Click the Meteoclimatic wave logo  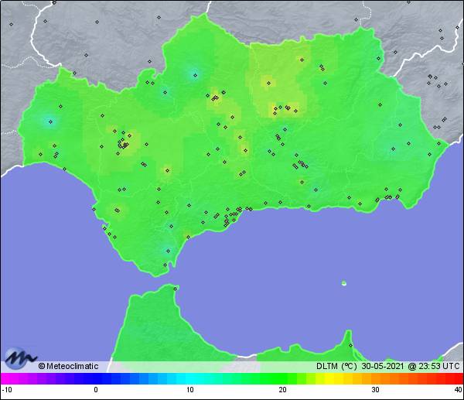18,358
